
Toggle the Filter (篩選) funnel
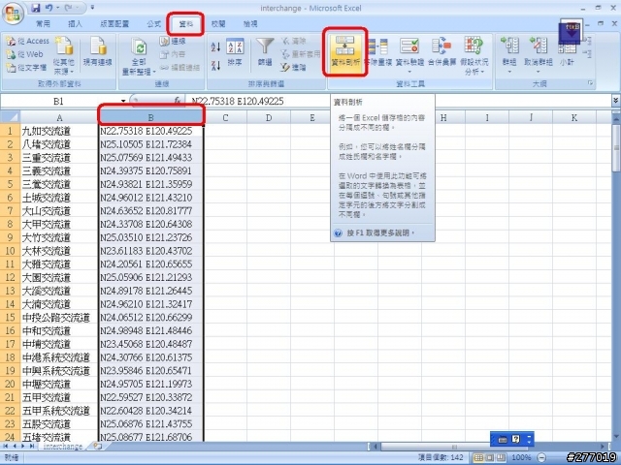click(265, 52)
